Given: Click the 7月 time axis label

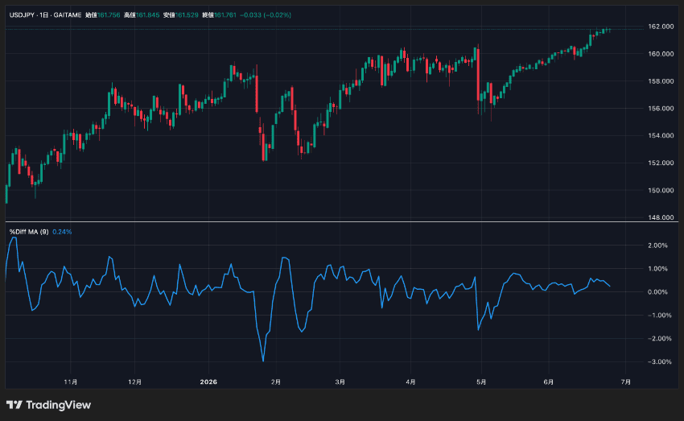Looking at the screenshot, I should click(626, 382).
